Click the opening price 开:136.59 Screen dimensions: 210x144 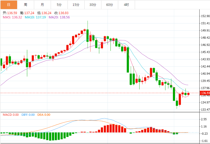point(10,13)
